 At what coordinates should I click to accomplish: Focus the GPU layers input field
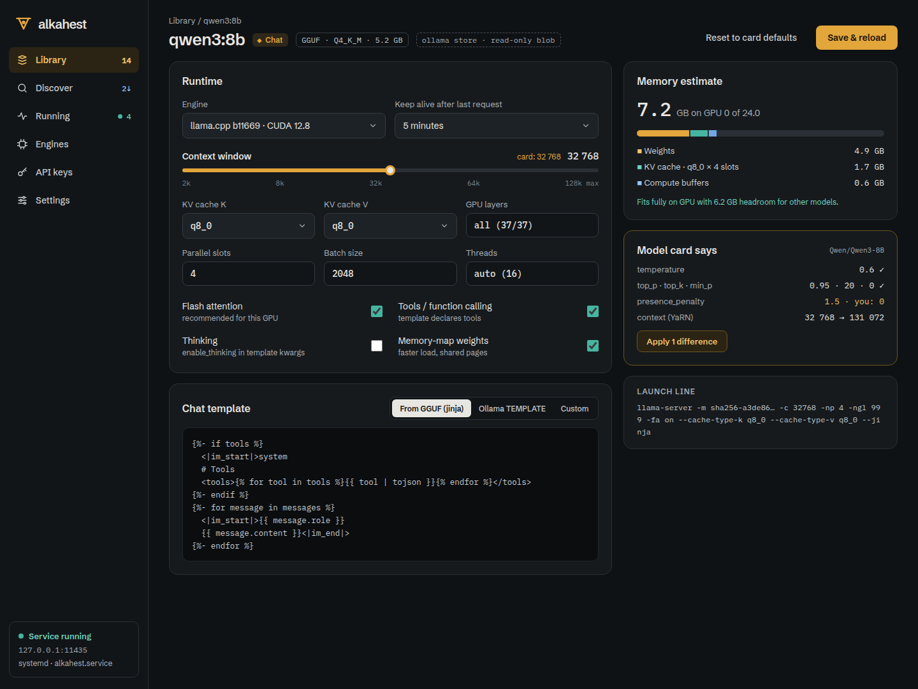pyautogui.click(x=532, y=225)
